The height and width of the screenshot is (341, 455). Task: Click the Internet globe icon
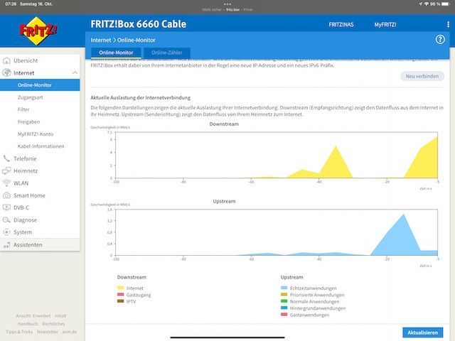6,72
